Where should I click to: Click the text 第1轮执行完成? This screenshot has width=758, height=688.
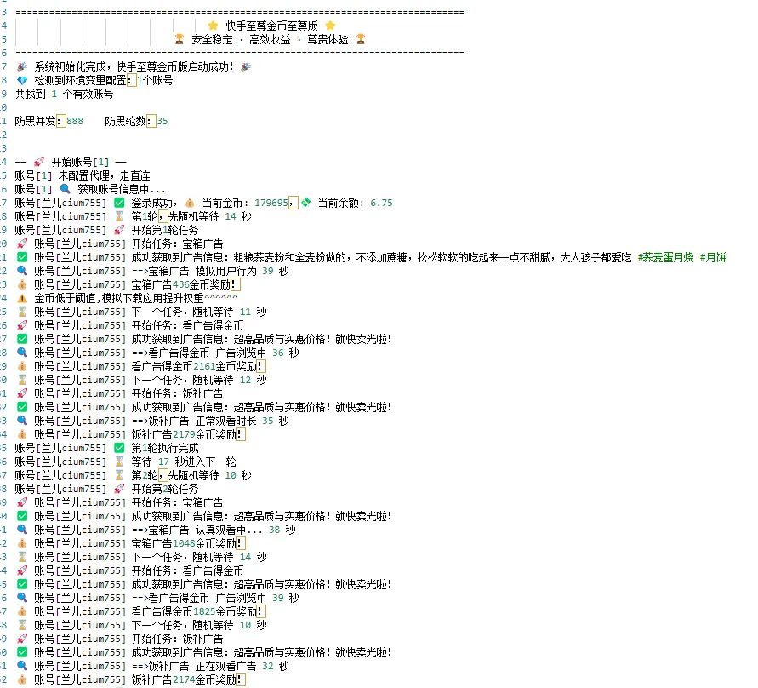pos(165,448)
